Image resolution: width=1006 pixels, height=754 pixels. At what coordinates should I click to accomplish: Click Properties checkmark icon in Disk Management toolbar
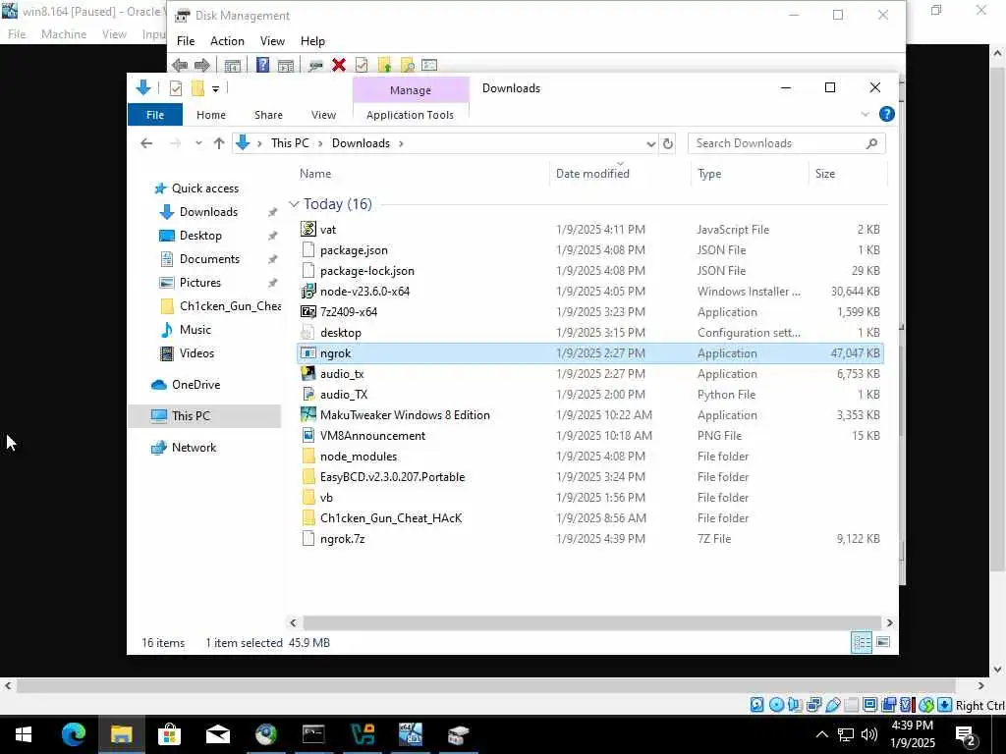click(x=362, y=65)
